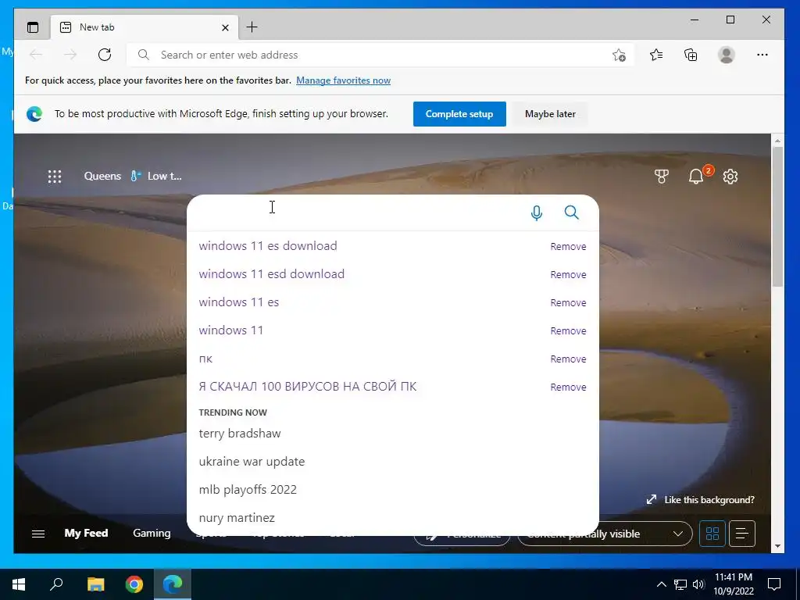The image size is (800, 600).
Task: Open taskbar clock showing 11:41 PM
Action: pos(734,584)
